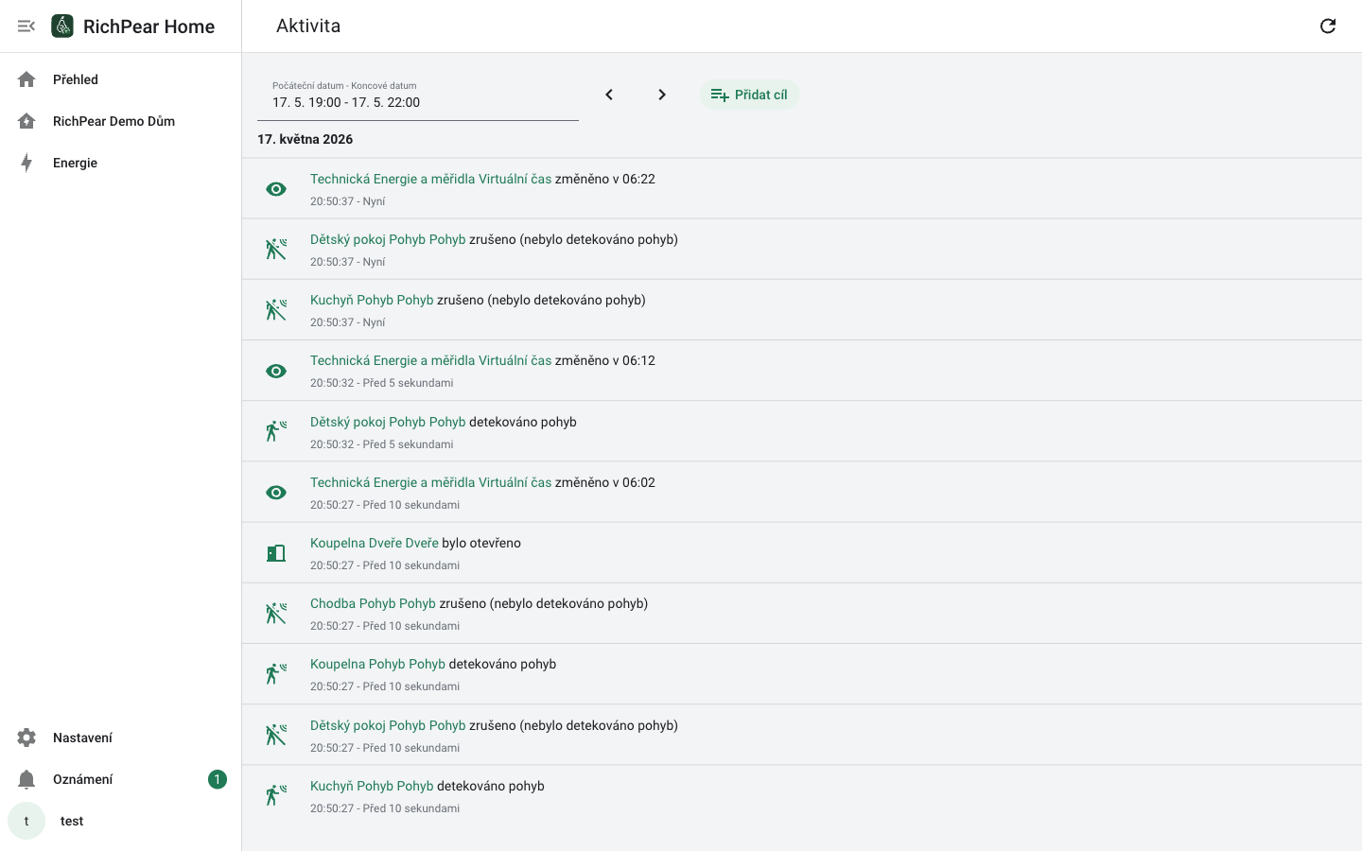Image resolution: width=1362 pixels, height=851 pixels.
Task: Open Virtuální čas link changed at 06:02
Action: click(430, 482)
